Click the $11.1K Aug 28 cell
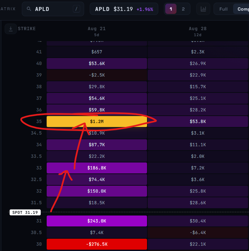This screenshot has width=249, height=251. [198, 145]
